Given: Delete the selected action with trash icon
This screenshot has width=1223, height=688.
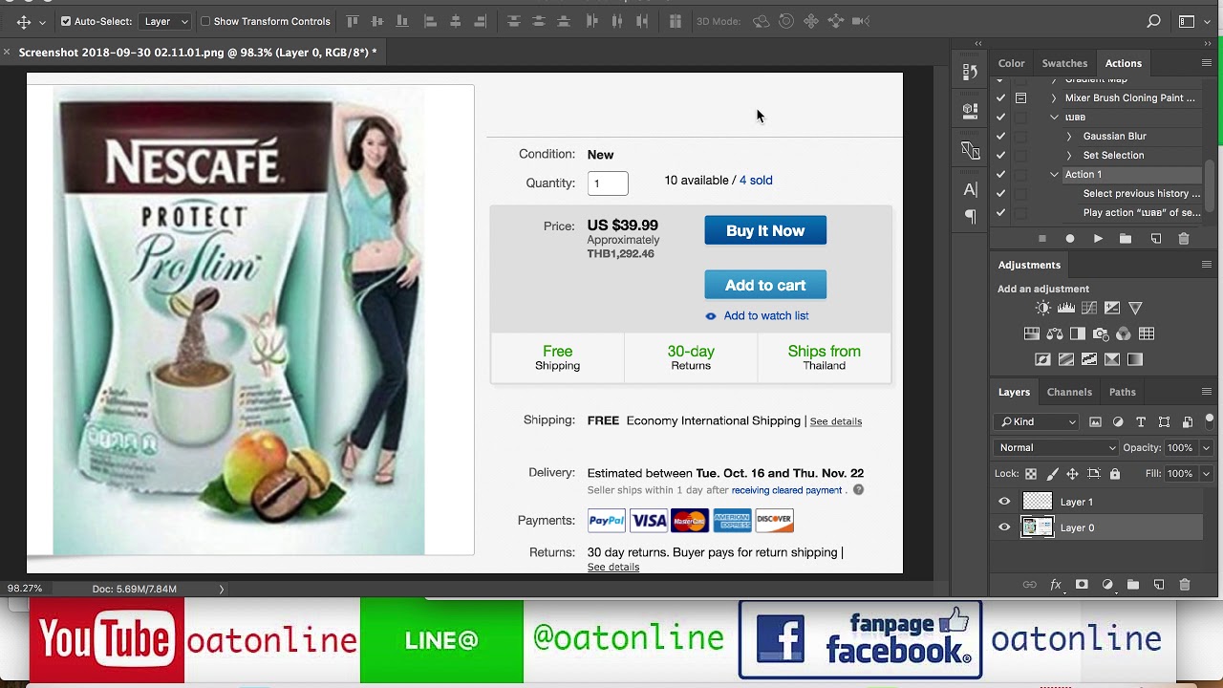Looking at the screenshot, I should (x=1184, y=239).
